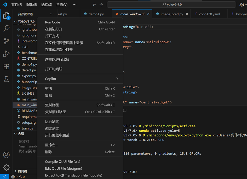Viewport: 247px width, 179px height.
Task: Go back with the left arrow
Action: [x=94, y=5]
